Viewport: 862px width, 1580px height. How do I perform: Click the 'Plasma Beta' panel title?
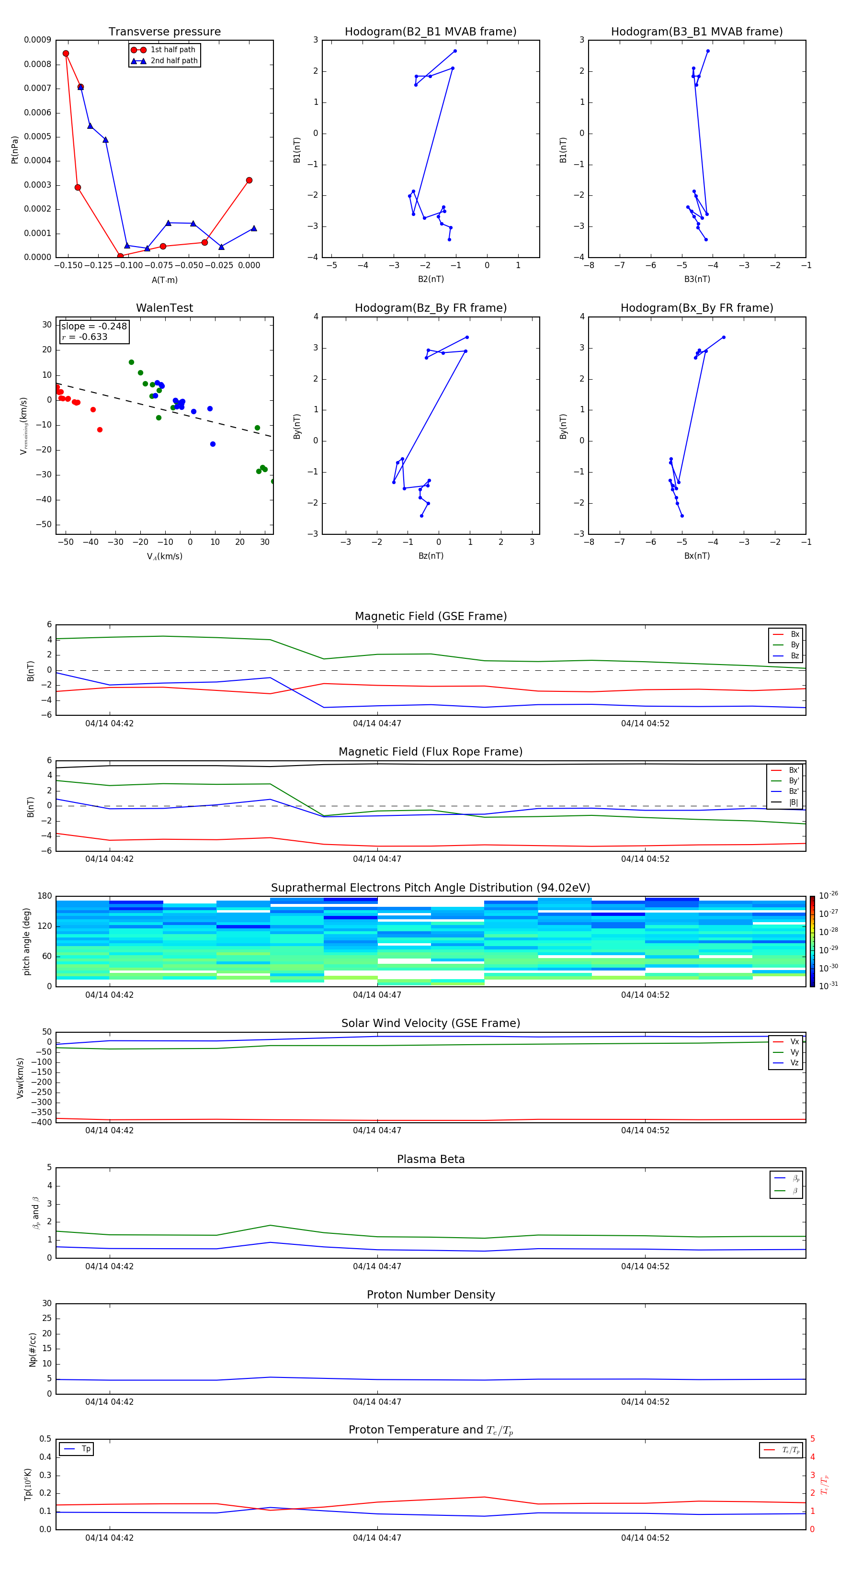pyautogui.click(x=431, y=1159)
